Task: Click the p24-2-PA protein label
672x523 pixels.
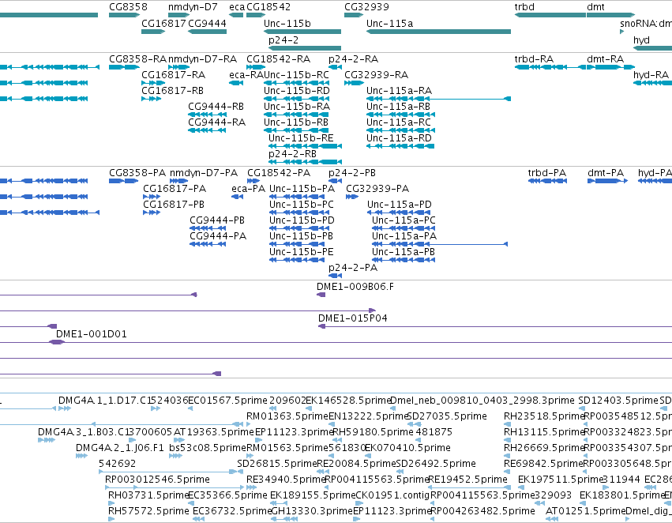Action: pos(353,268)
